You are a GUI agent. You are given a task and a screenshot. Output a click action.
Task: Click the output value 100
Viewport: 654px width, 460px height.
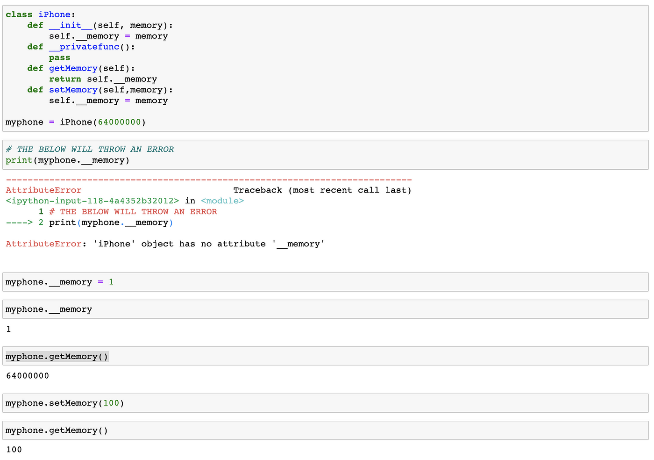pyautogui.click(x=14, y=450)
